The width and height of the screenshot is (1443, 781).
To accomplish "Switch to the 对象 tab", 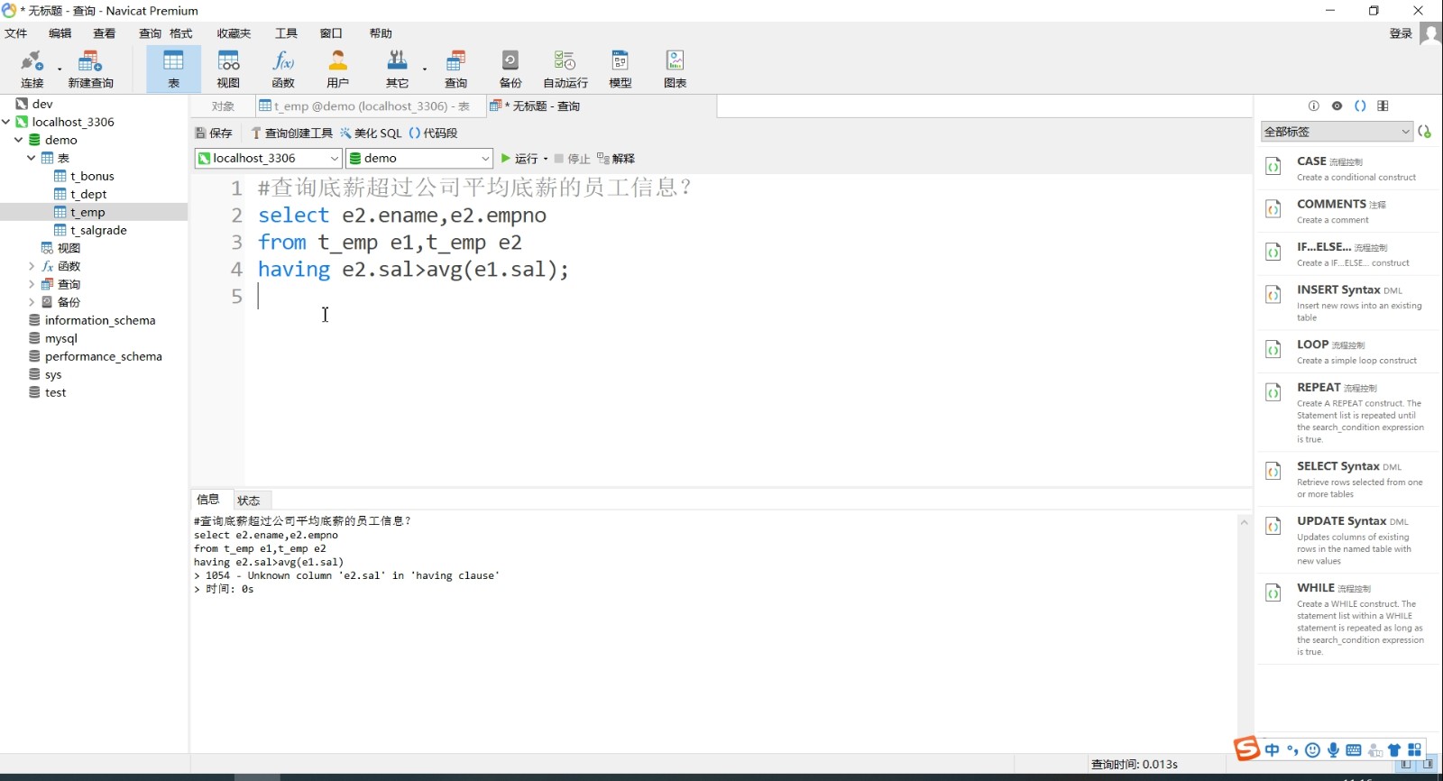I will 223,106.
